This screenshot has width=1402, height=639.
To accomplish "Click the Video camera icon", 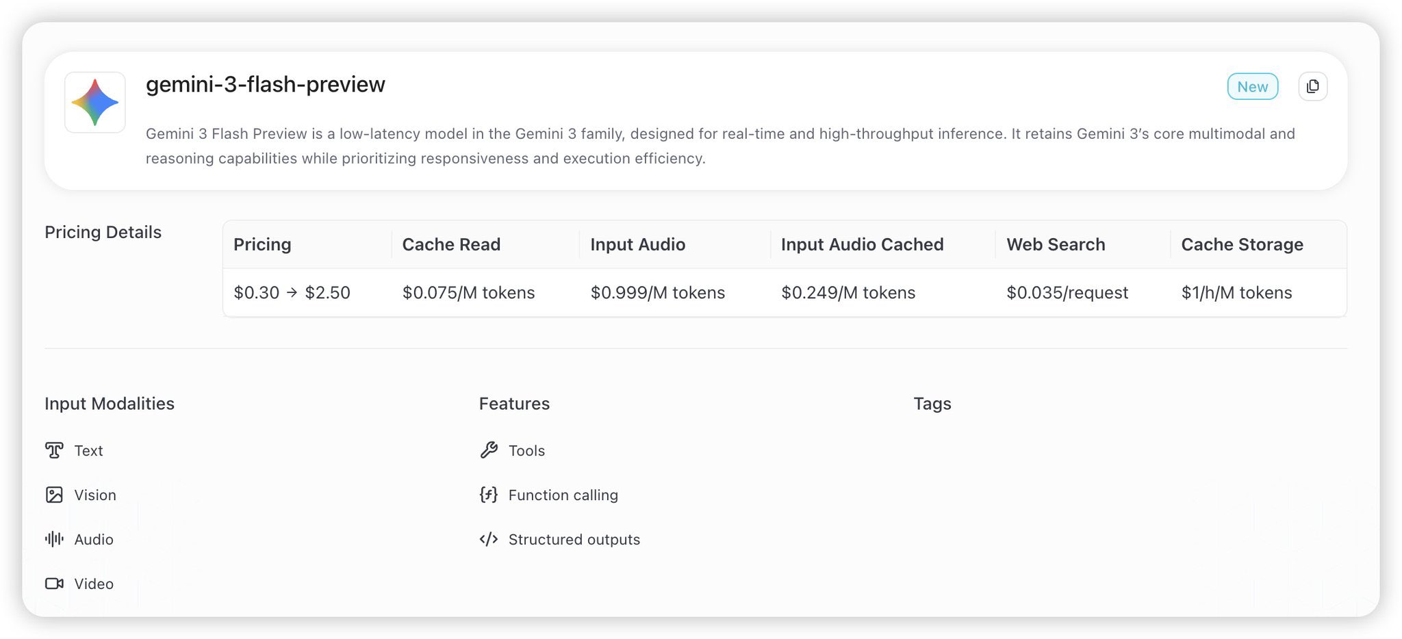I will tap(54, 584).
